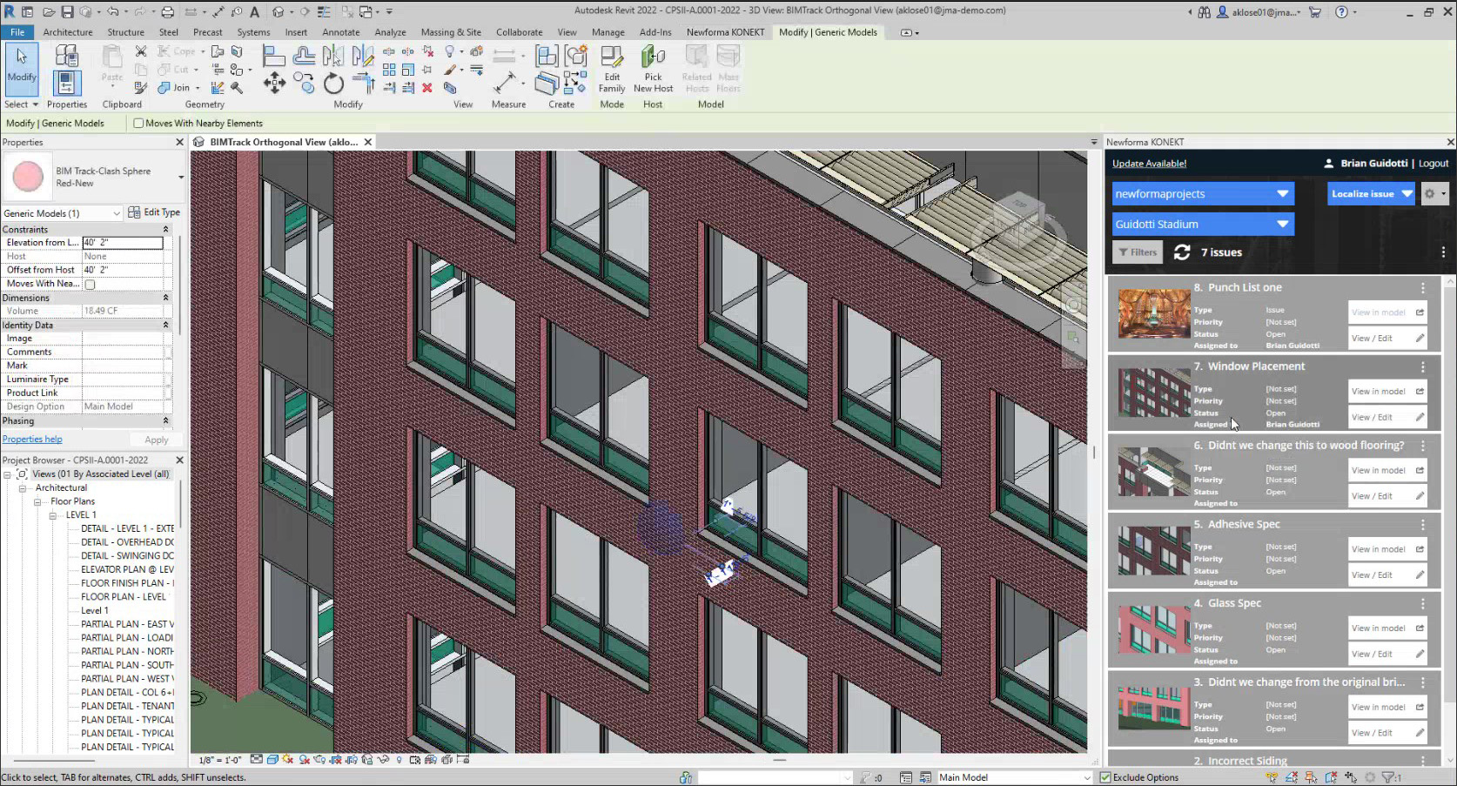Click the Update Available link
The width and height of the screenshot is (1457, 786).
coord(1149,164)
